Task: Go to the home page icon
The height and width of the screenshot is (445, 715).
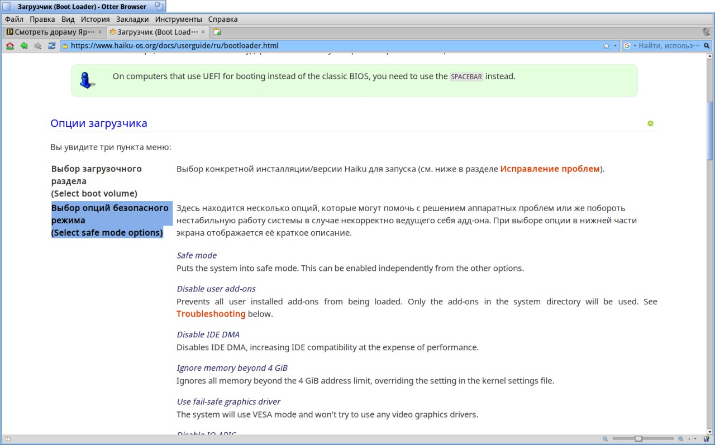Action: tap(9, 46)
